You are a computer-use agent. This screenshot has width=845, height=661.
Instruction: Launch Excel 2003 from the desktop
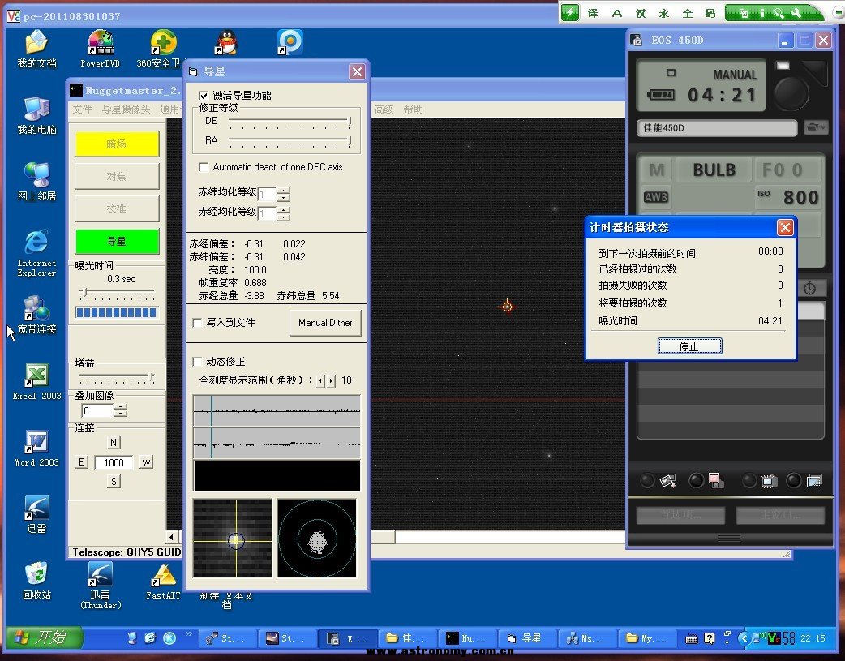click(x=36, y=381)
